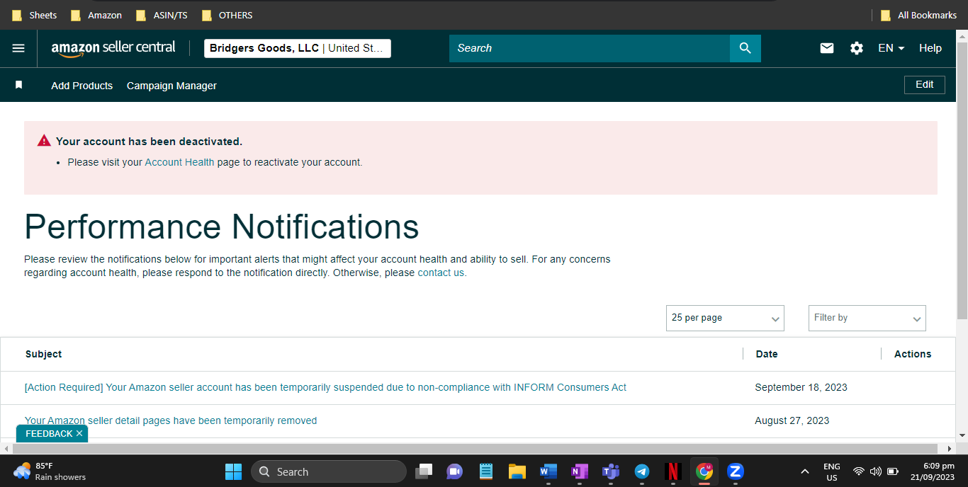
Task: Open the weather widget showing 85°F
Action: [x=50, y=471]
